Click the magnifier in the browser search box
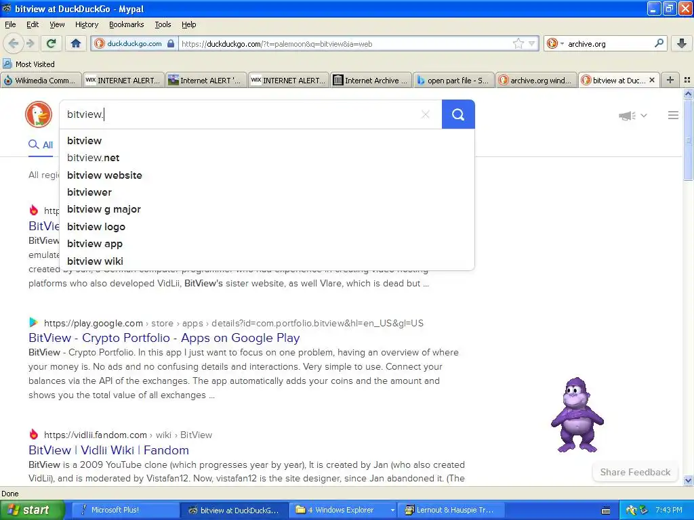This screenshot has width=694, height=520. coord(659,43)
